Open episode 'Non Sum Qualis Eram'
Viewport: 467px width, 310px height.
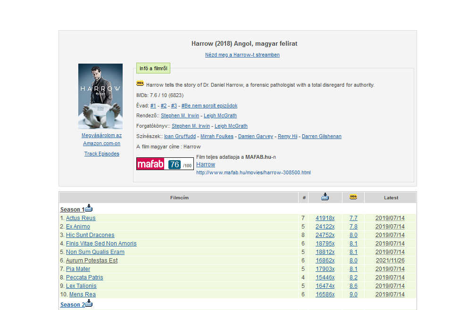coord(95,252)
